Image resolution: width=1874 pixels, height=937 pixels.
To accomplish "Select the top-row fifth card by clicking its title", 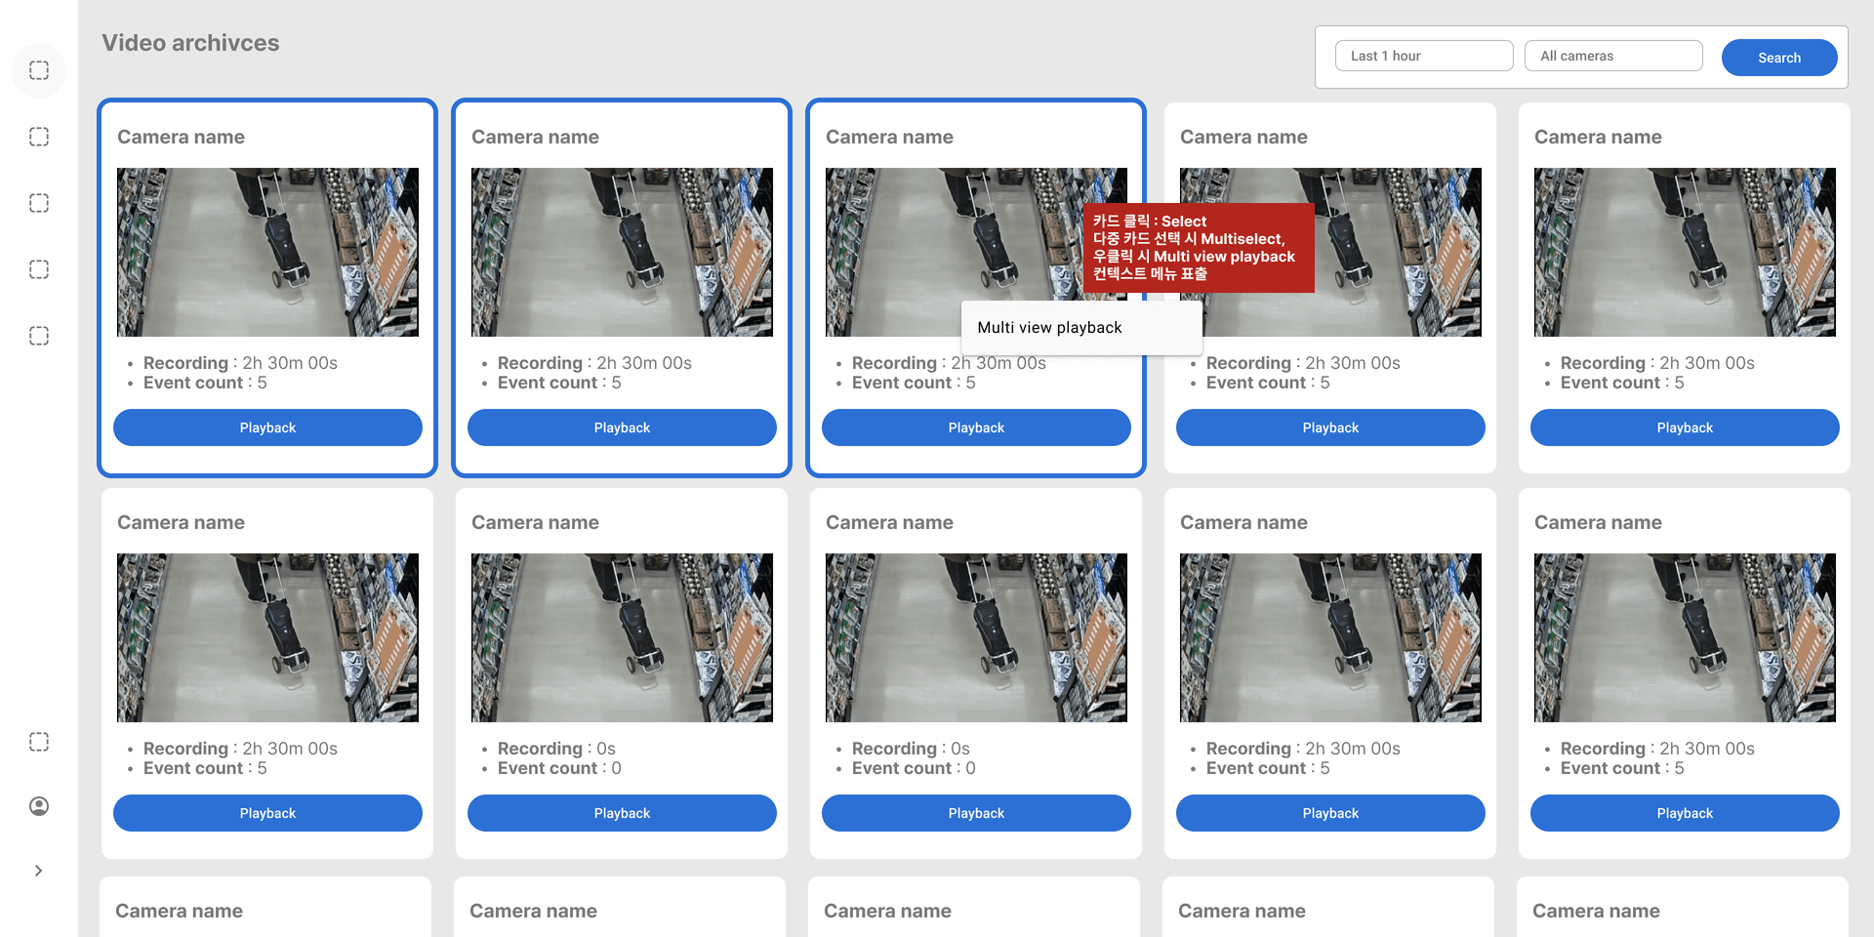I will pyautogui.click(x=1598, y=138).
